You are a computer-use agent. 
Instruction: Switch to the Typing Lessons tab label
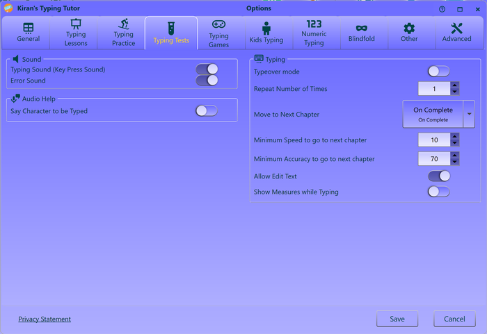click(76, 39)
